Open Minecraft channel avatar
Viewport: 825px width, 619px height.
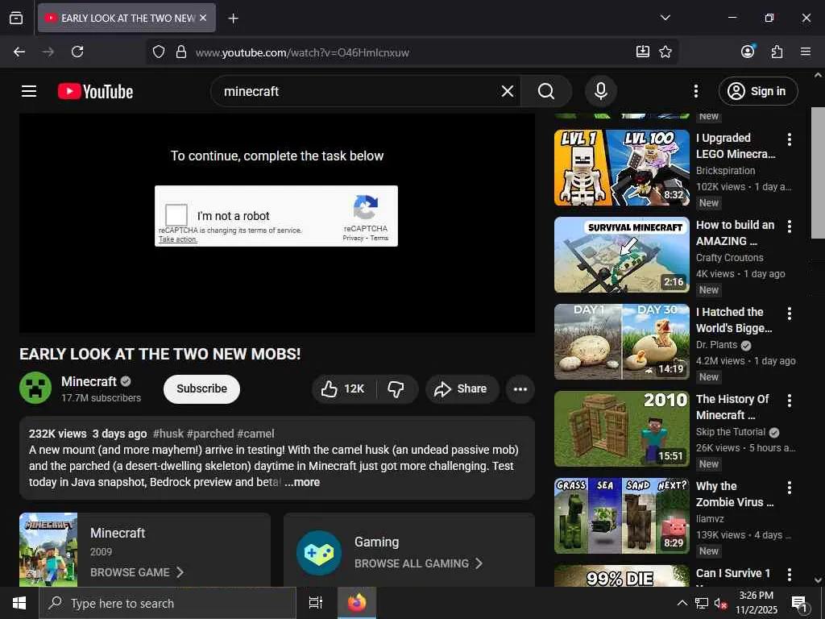click(35, 388)
